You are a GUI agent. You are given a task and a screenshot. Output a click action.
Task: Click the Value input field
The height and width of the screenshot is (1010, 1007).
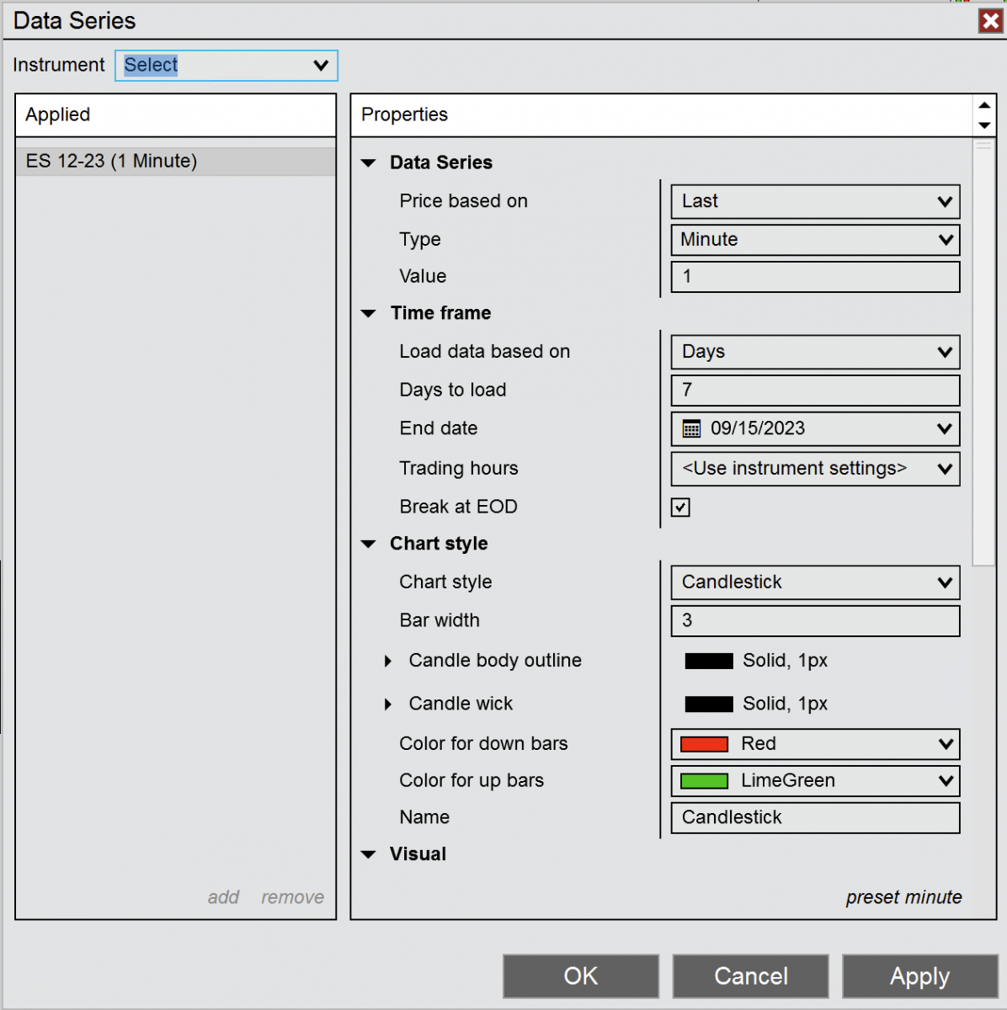pyautogui.click(x=815, y=277)
